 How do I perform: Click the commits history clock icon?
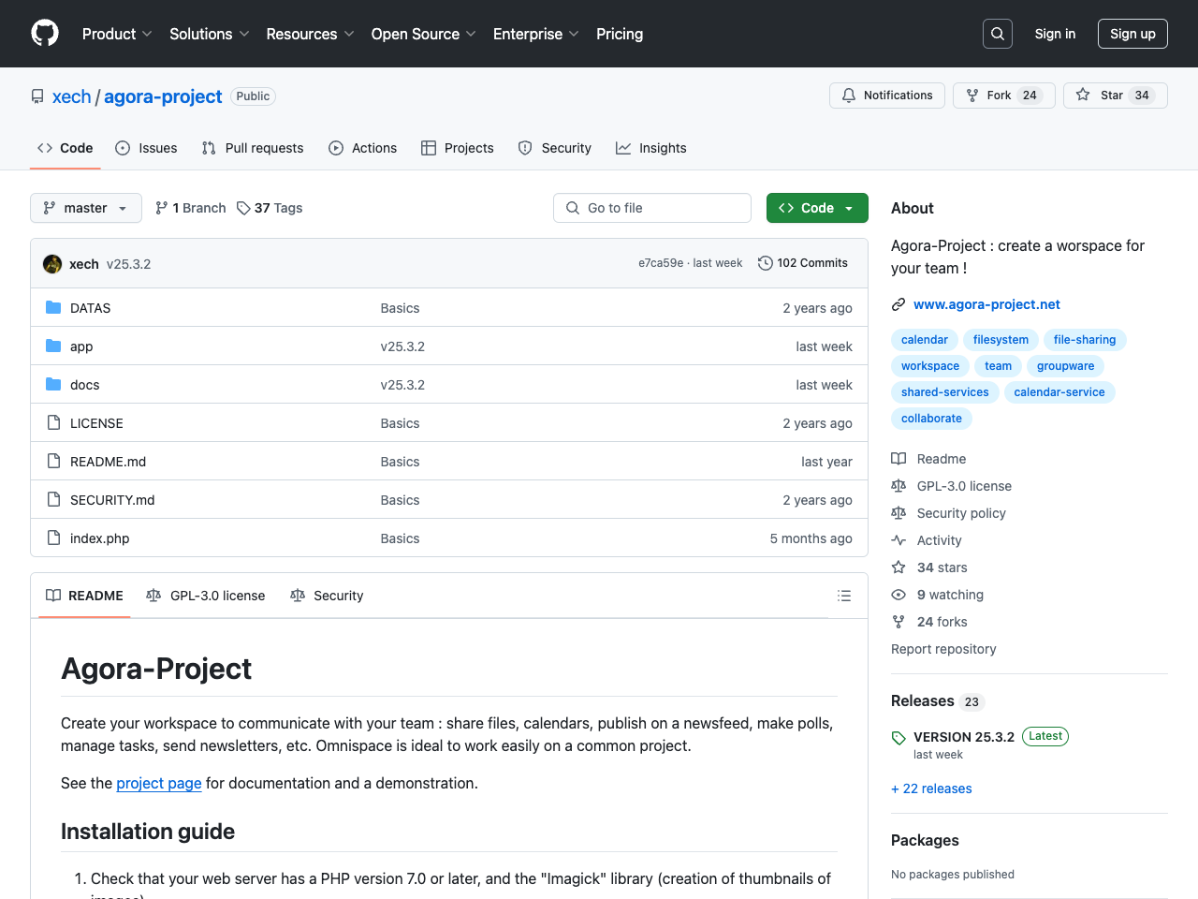766,263
